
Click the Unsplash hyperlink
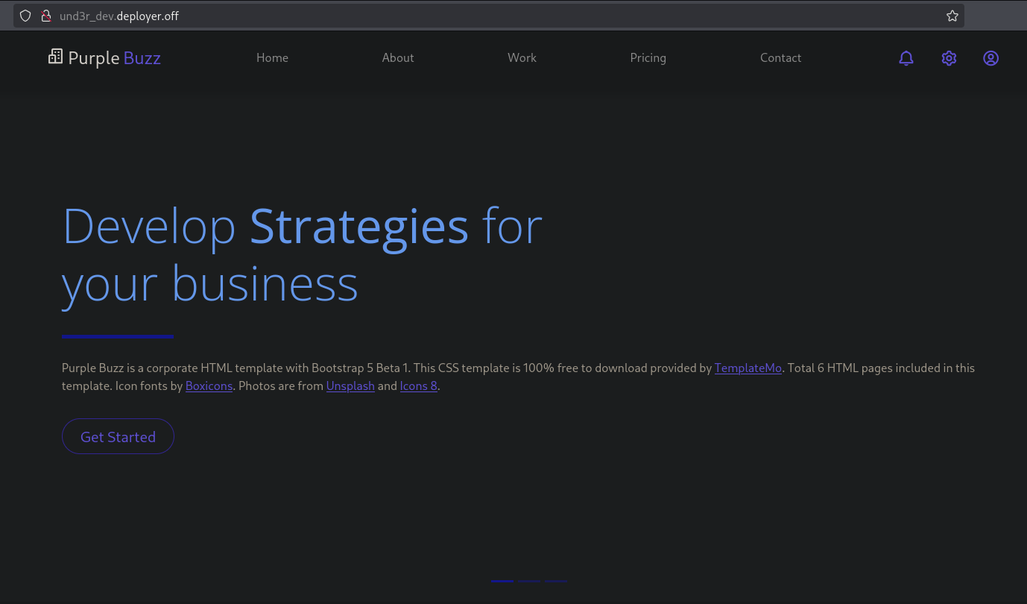tap(350, 386)
